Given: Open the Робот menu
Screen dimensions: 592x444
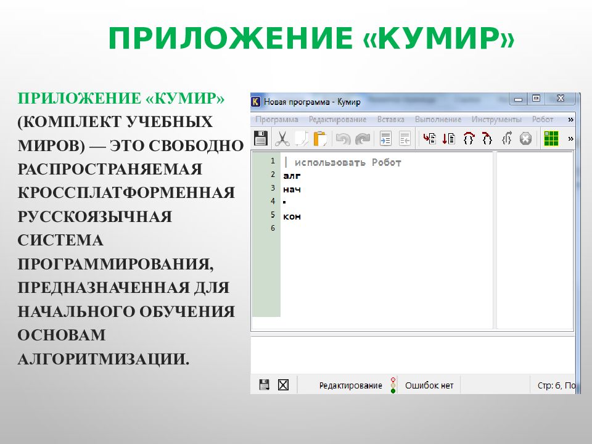Looking at the screenshot, I should tap(543, 119).
